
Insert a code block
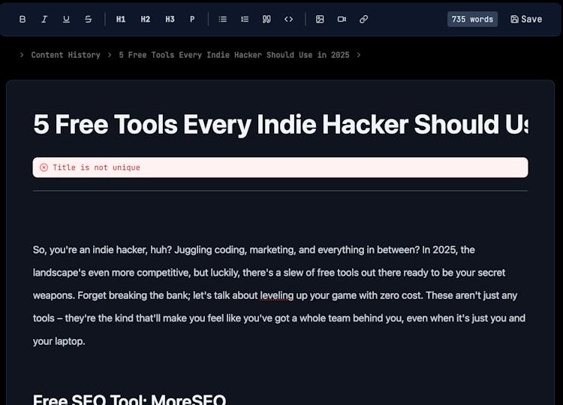289,20
